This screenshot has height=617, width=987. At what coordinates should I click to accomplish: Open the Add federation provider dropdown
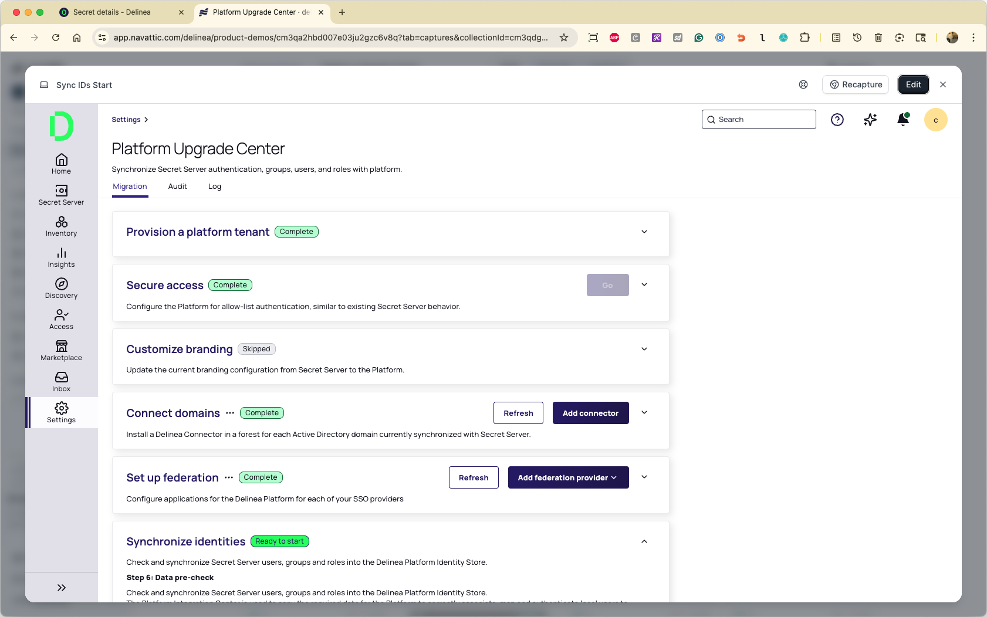coord(567,477)
